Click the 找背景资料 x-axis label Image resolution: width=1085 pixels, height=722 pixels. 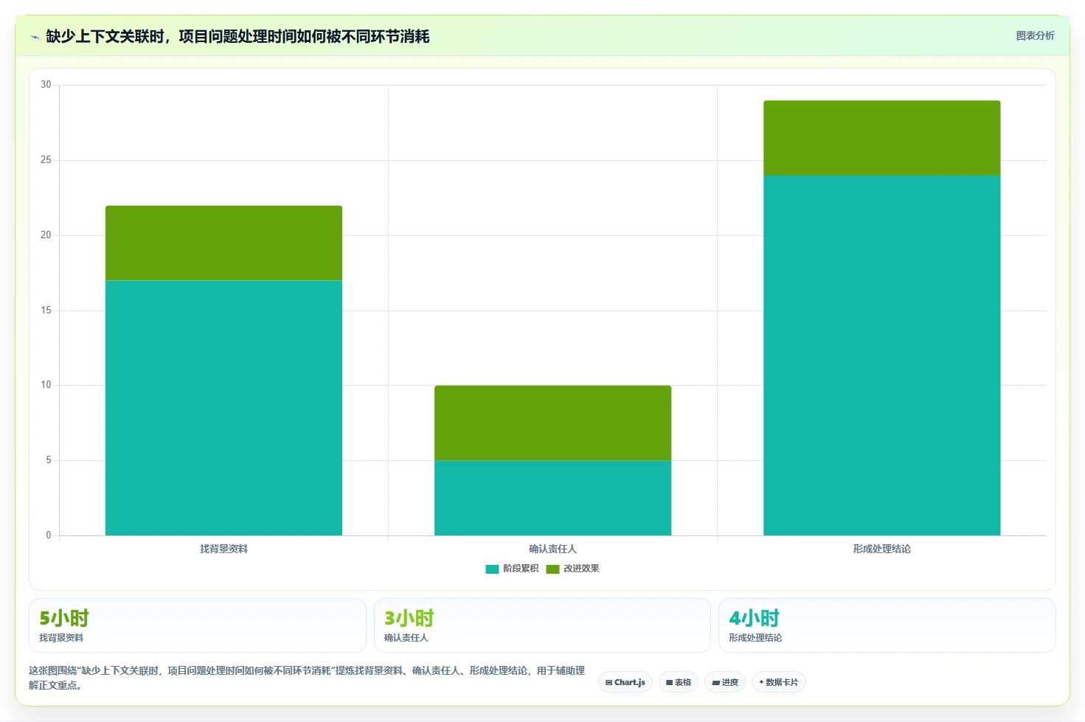(x=223, y=549)
